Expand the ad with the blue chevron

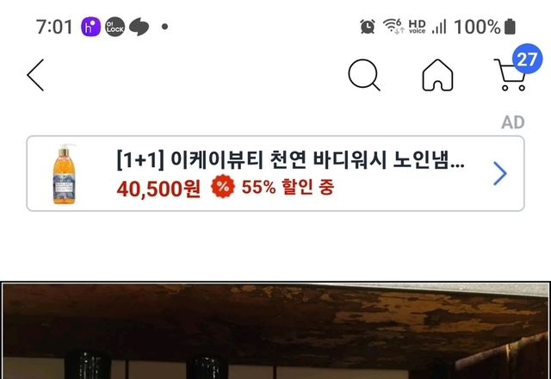click(x=500, y=173)
